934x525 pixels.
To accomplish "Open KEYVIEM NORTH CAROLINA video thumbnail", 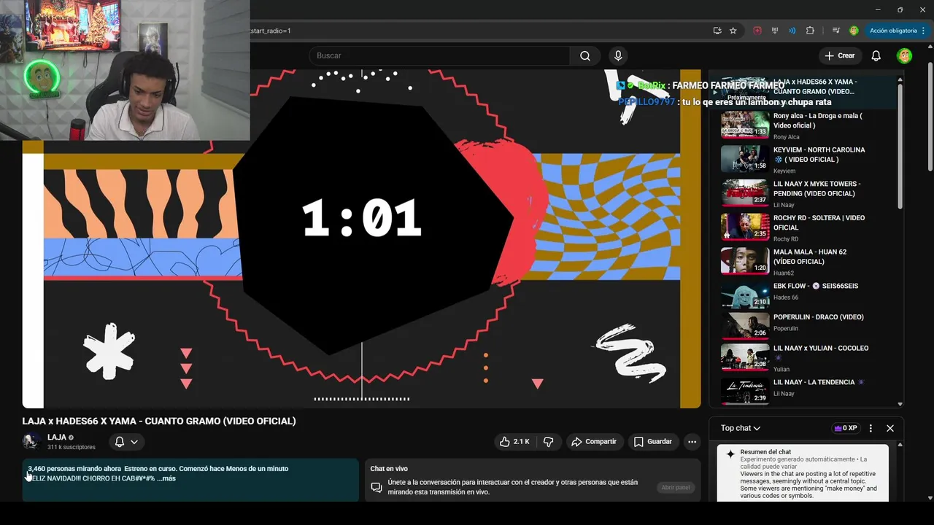I will click(745, 159).
